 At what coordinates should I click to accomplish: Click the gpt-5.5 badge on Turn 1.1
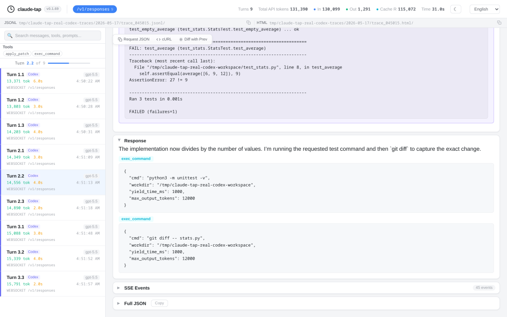(x=92, y=74)
